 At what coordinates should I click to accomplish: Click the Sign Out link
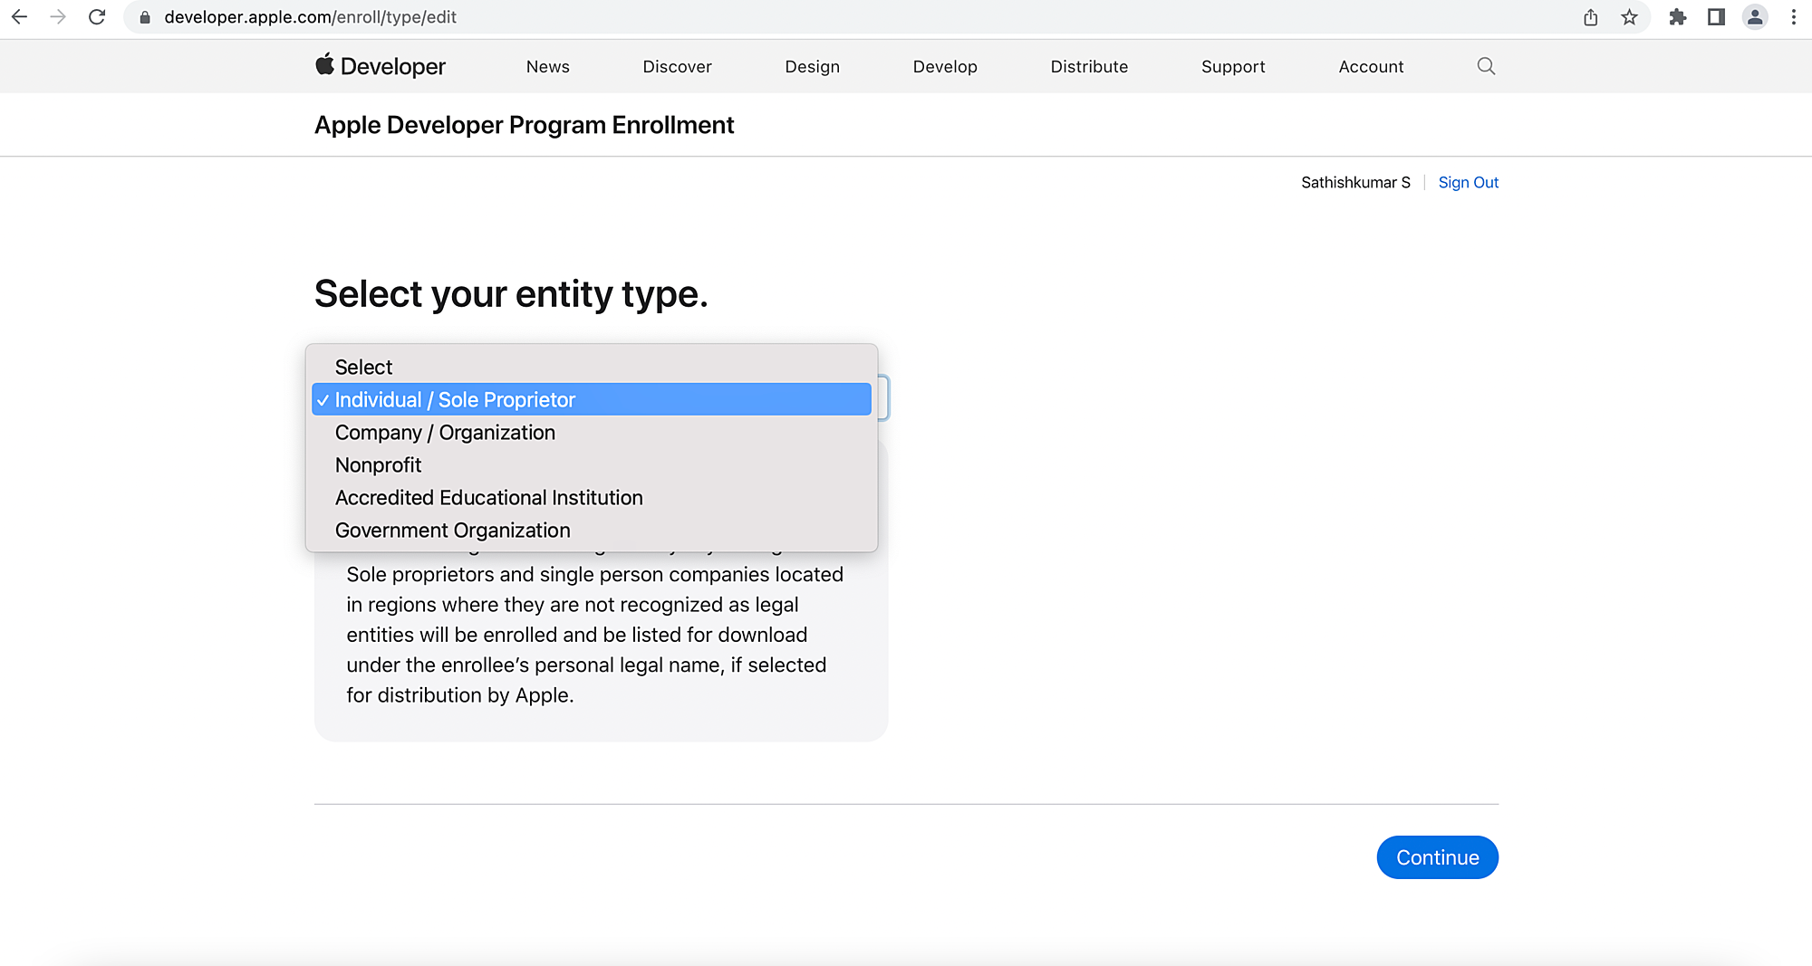1468,183
